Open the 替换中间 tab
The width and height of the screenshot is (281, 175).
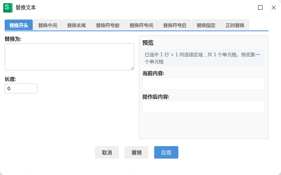(x=48, y=25)
